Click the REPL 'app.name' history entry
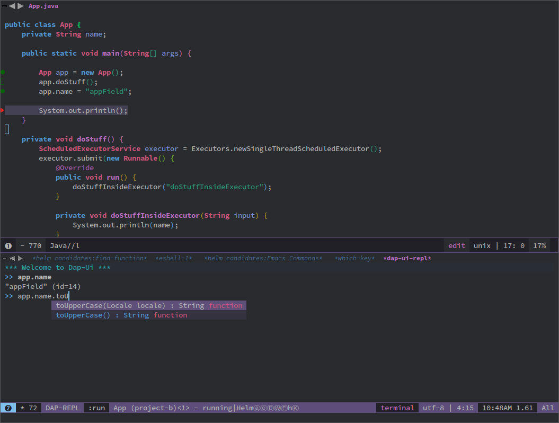This screenshot has width=559, height=423. (34, 277)
